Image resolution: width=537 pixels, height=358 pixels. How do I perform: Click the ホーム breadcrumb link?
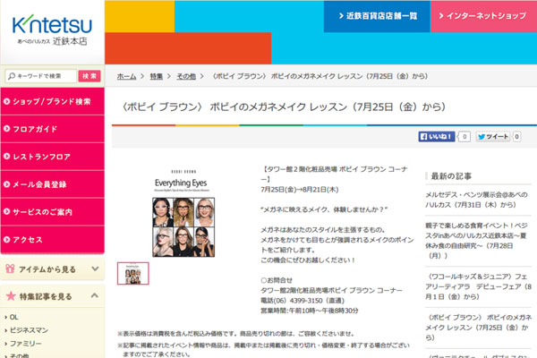(x=126, y=76)
